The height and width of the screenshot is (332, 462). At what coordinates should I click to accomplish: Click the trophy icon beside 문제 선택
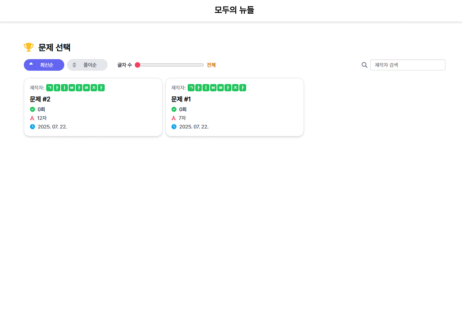click(29, 47)
